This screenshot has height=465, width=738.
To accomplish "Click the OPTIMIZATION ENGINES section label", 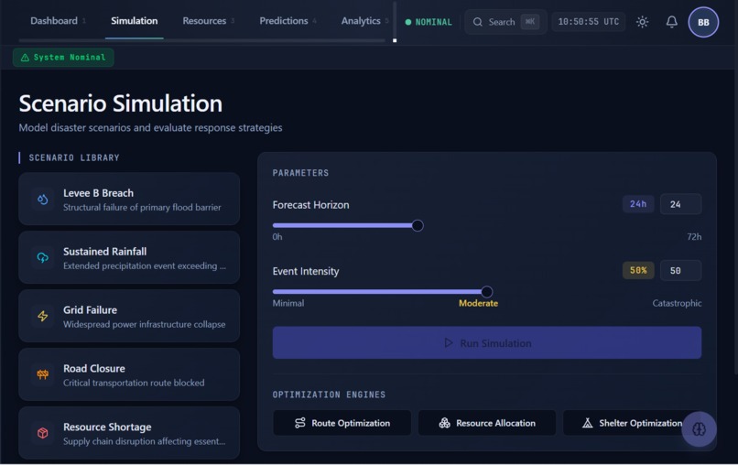I will [329, 395].
